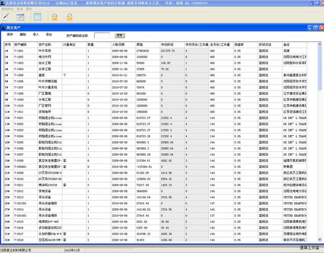Select original value cell 3300000
The width and height of the screenshot is (324, 253).
point(148,99)
